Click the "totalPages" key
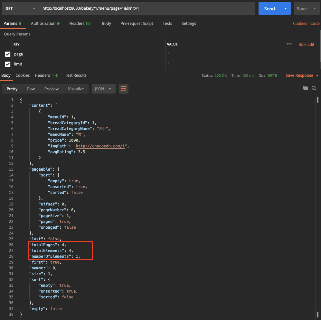The width and height of the screenshot is (321, 320). 43,245
